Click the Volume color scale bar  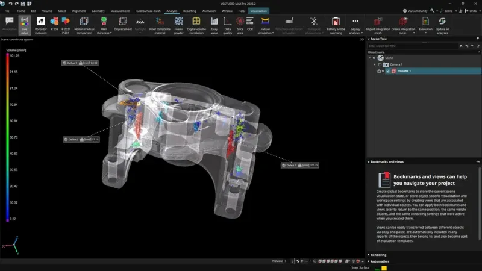[8, 137]
